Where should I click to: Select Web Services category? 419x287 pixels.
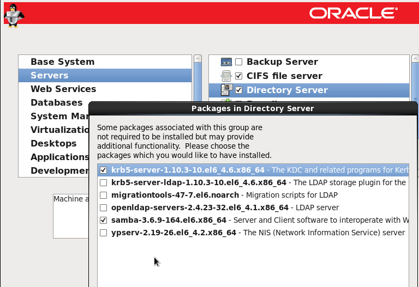(x=105, y=89)
